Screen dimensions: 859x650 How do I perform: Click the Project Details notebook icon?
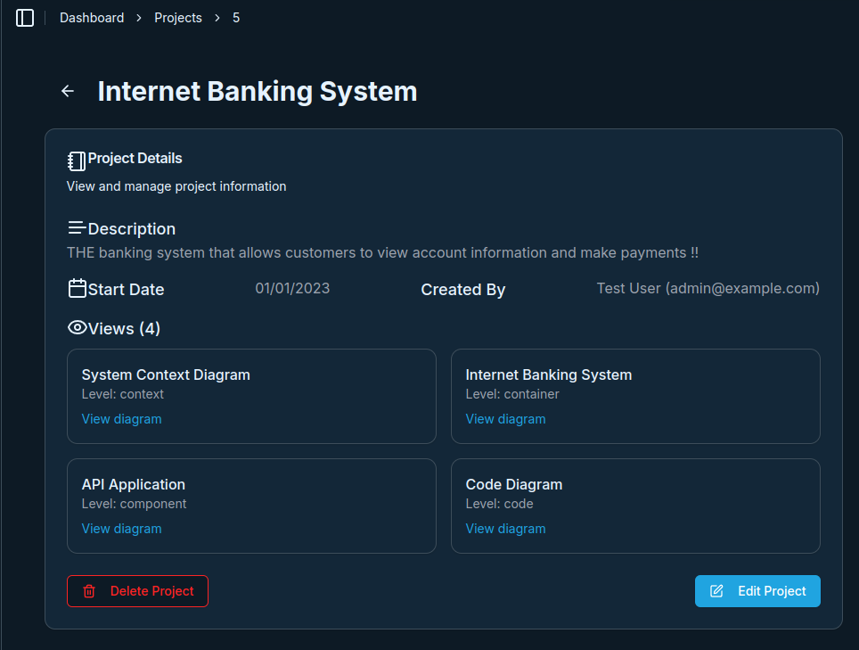pos(77,160)
